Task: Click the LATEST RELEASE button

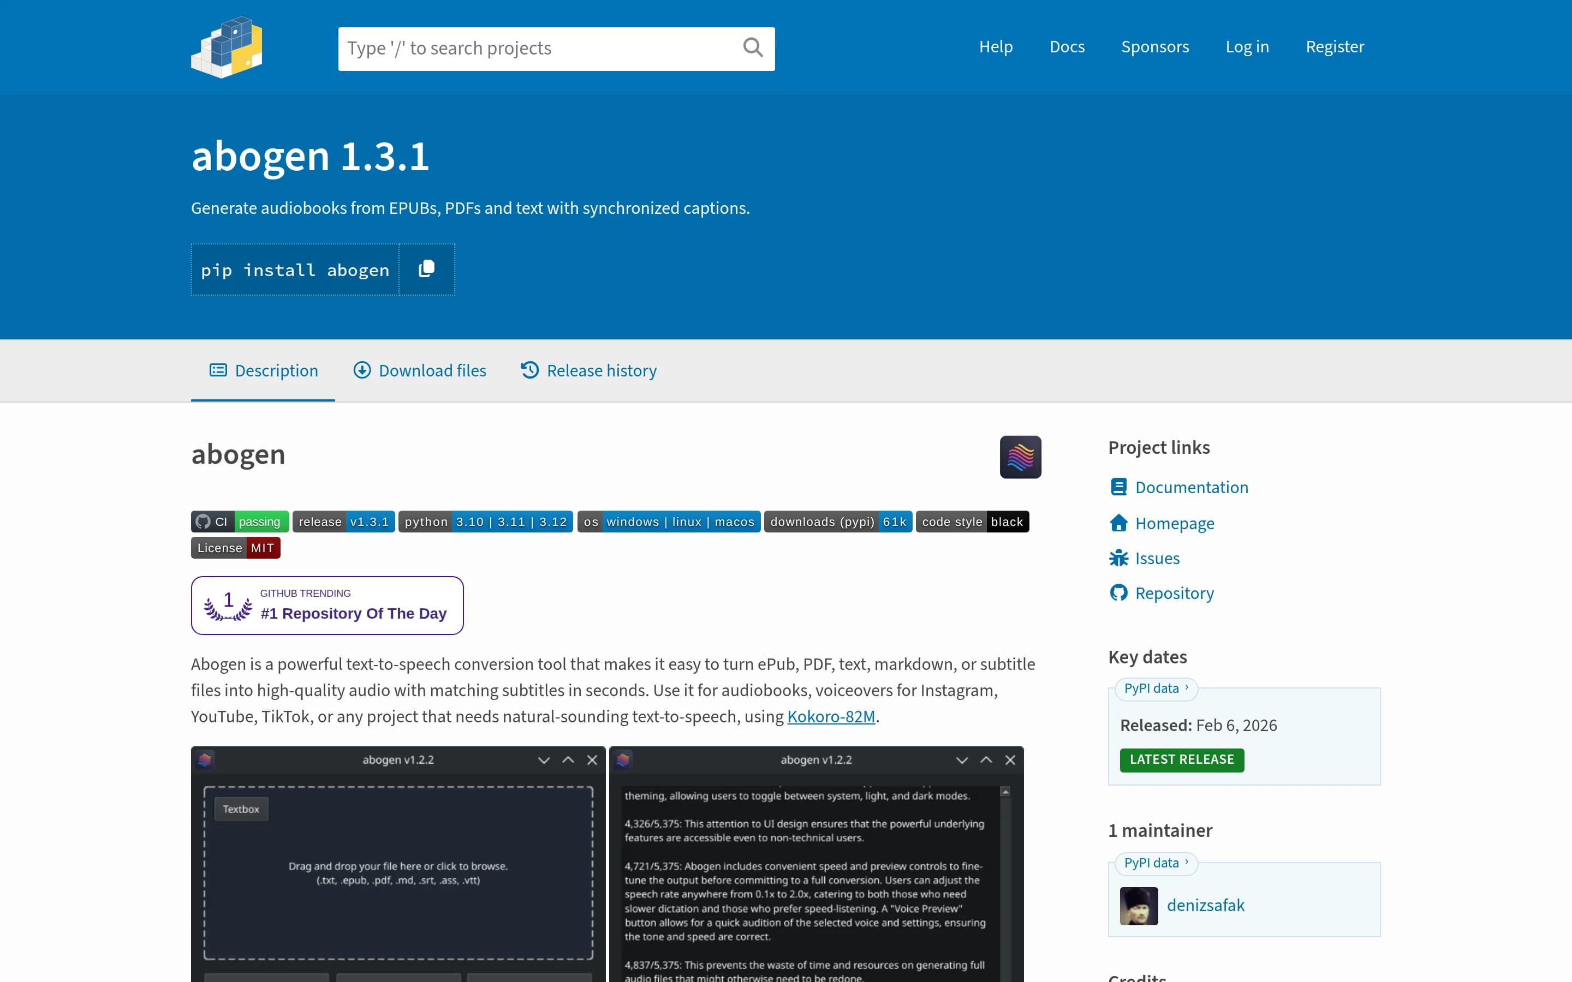Action: [x=1182, y=760]
